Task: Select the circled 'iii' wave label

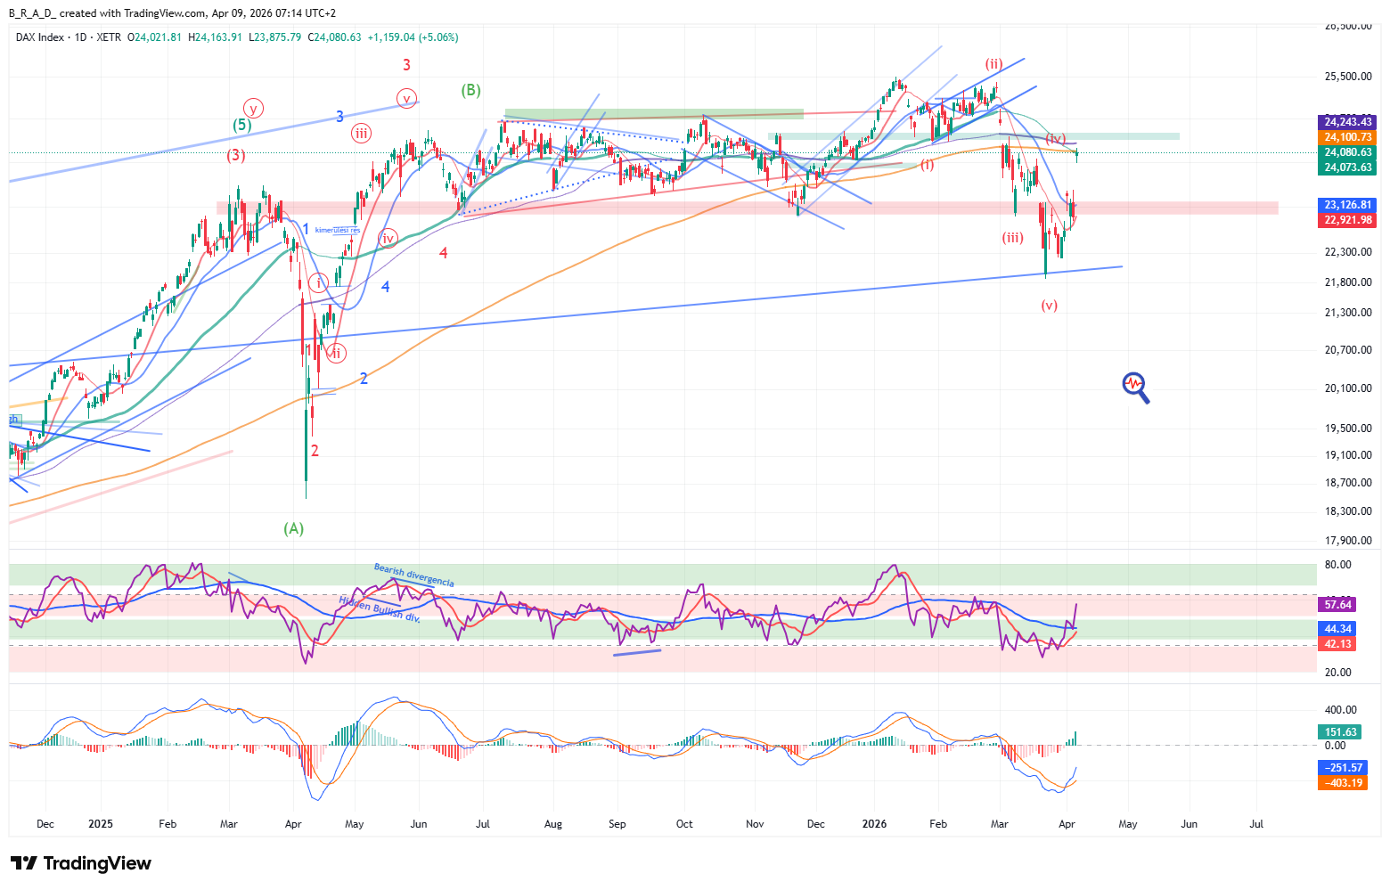Action: pyautogui.click(x=361, y=134)
